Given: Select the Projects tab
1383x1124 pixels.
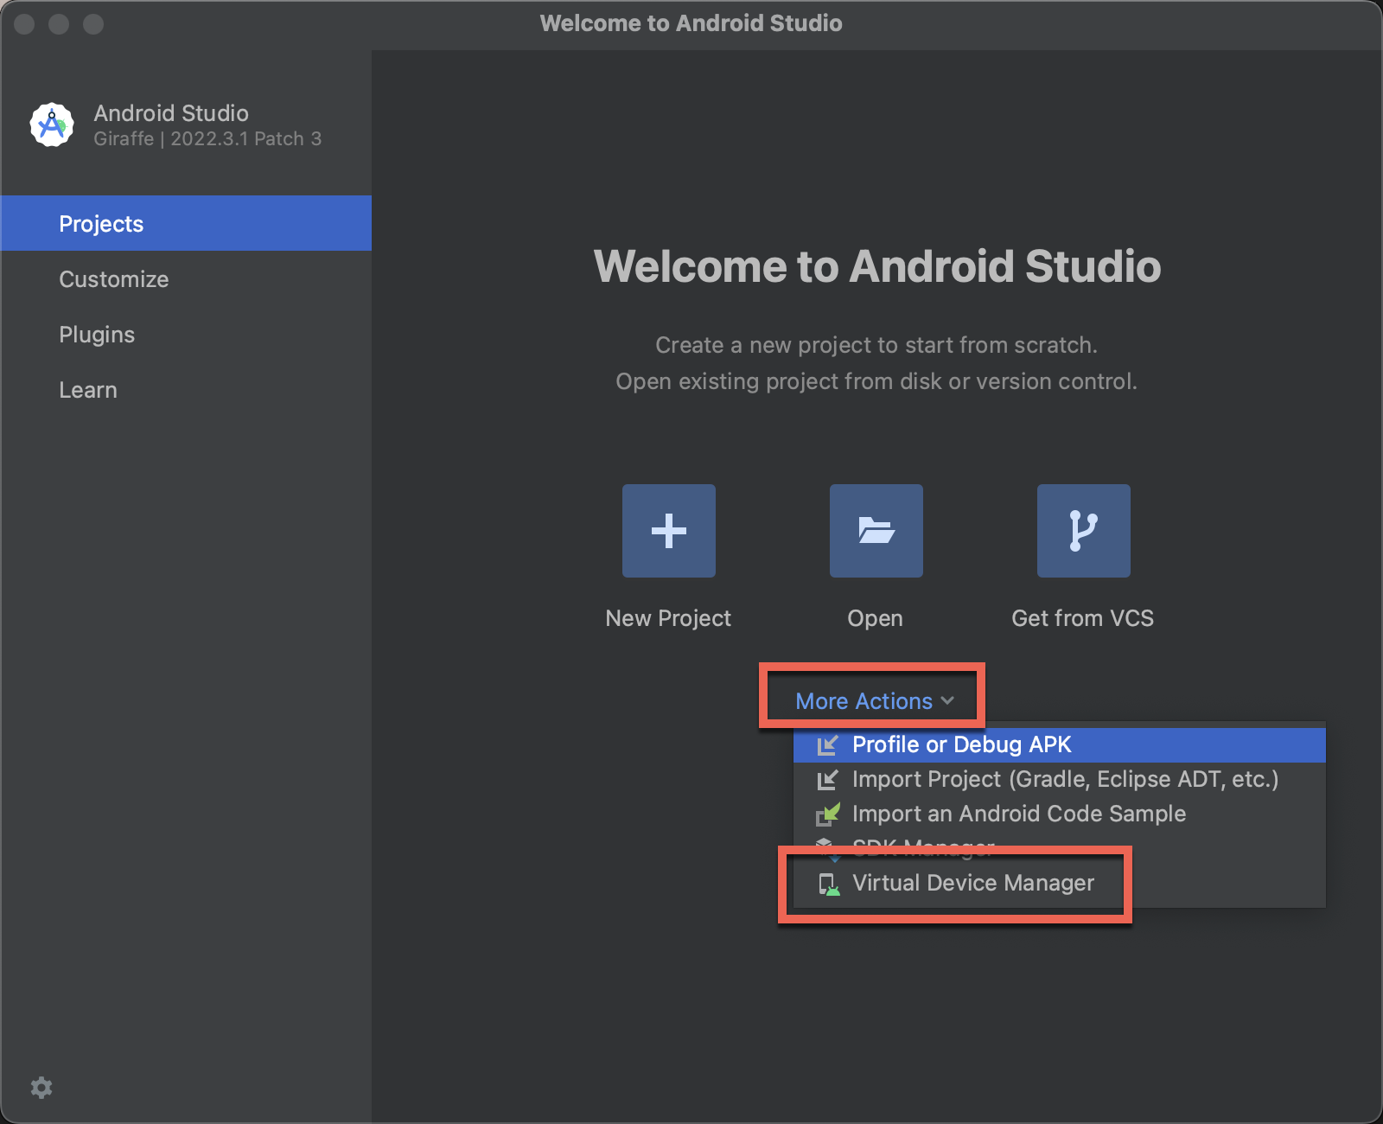Looking at the screenshot, I should point(187,223).
